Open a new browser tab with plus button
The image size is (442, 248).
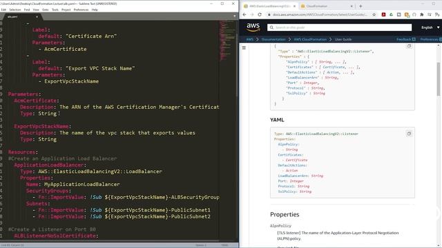click(x=361, y=6)
